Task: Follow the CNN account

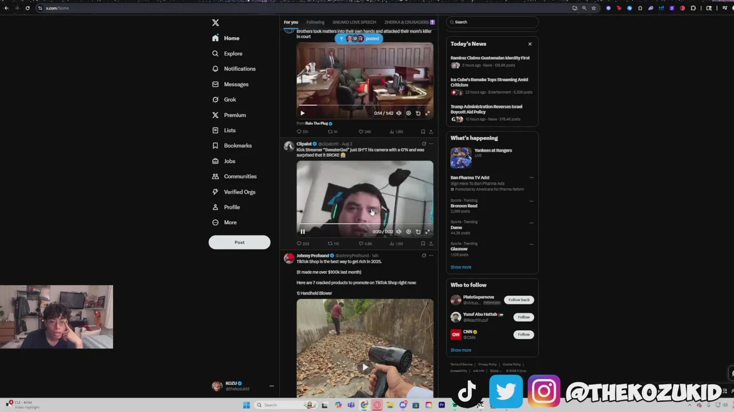Action: (524, 334)
